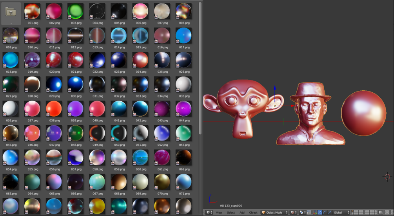Click the file name label 052.png
Screen dimensions: 394x216
point(163,145)
